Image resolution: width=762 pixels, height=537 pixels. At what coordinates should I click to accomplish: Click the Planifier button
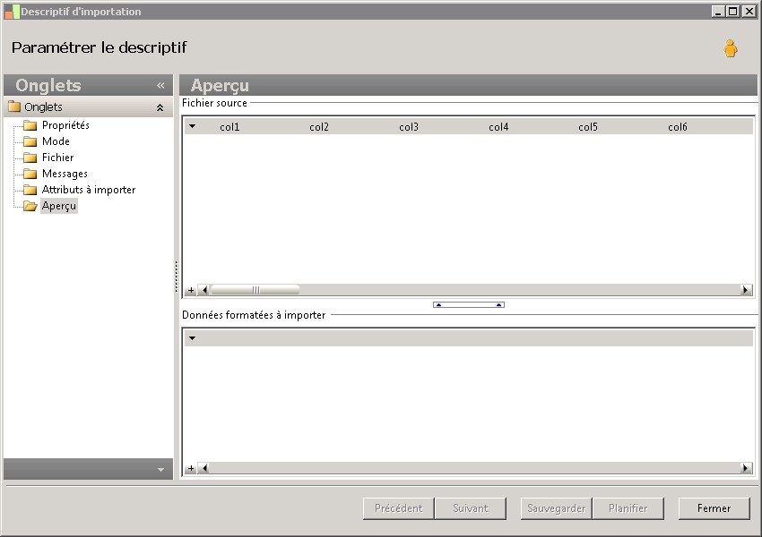coord(628,508)
